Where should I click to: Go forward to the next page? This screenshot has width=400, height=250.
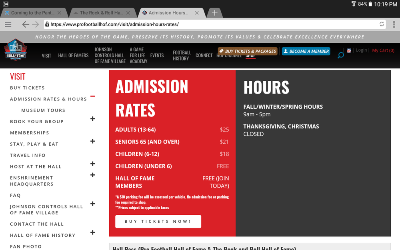click(x=36, y=24)
